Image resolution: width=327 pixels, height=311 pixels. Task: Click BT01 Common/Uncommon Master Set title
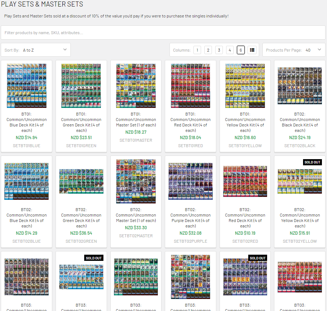136,120
